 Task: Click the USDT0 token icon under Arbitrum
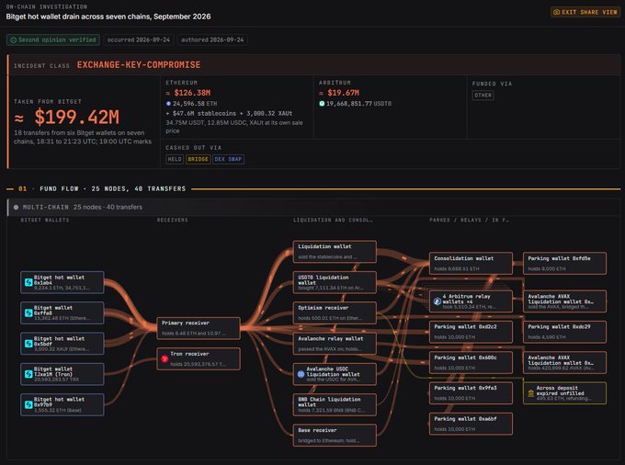[322, 104]
